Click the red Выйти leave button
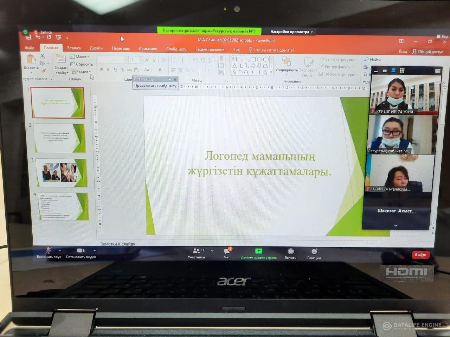 tap(420, 255)
